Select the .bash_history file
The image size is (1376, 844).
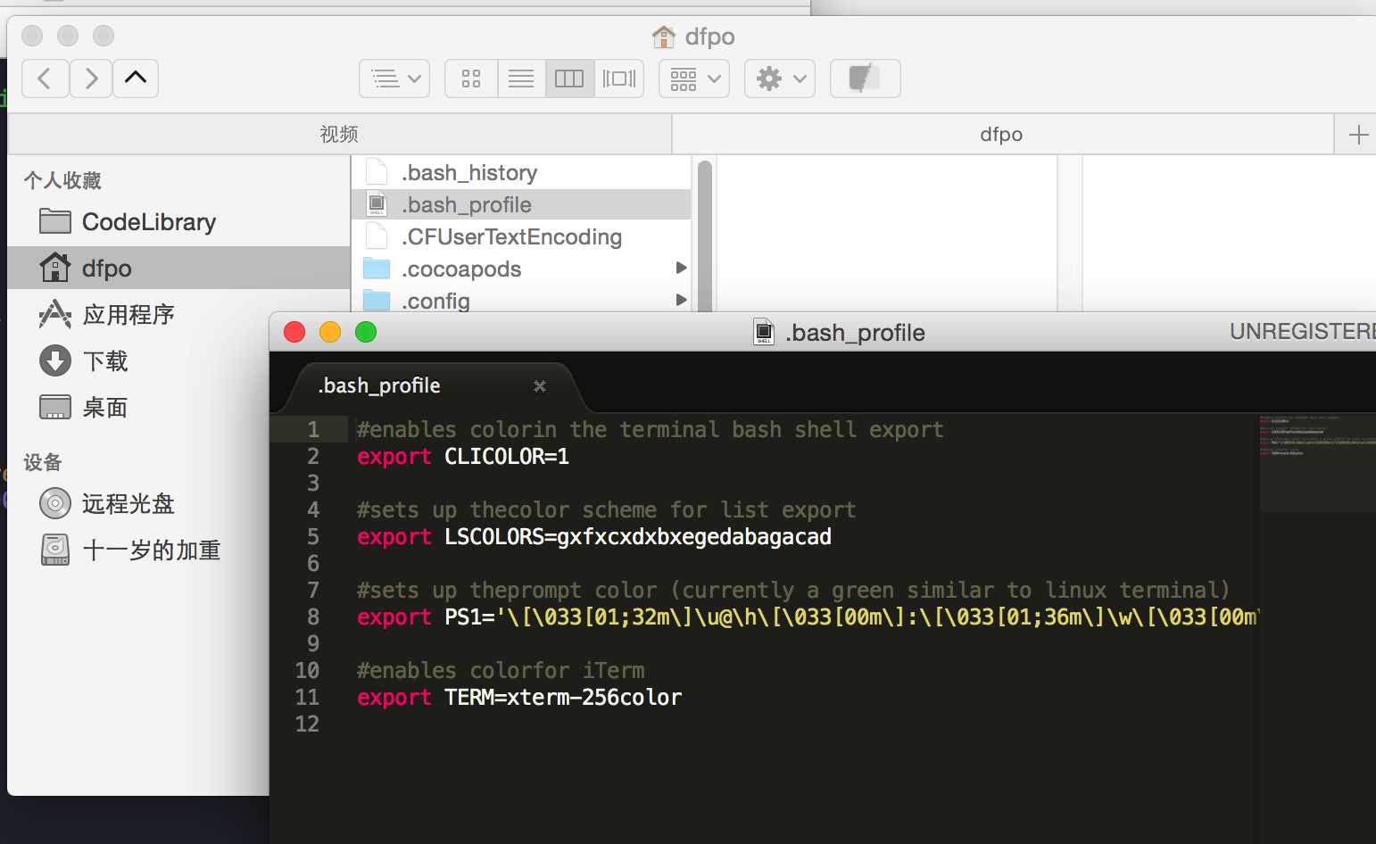click(521, 172)
